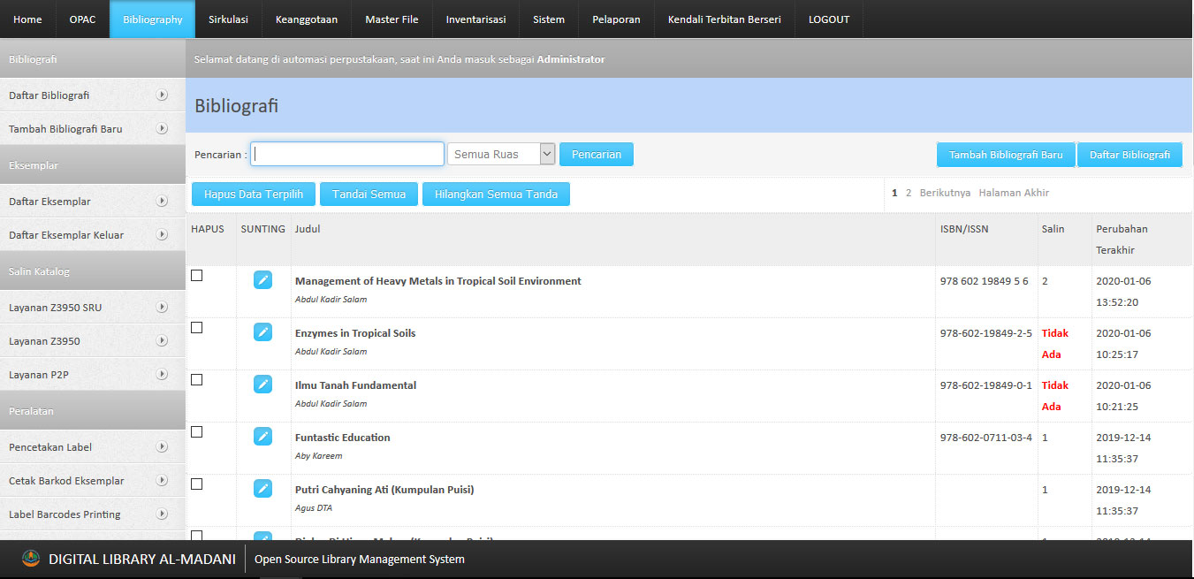Select checkbox for Enzymes in Tropical Soils
This screenshot has width=1194, height=579.
197,328
